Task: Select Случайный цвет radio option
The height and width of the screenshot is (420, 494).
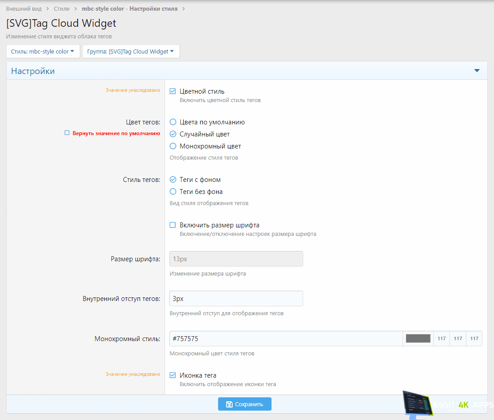Action: (173, 134)
